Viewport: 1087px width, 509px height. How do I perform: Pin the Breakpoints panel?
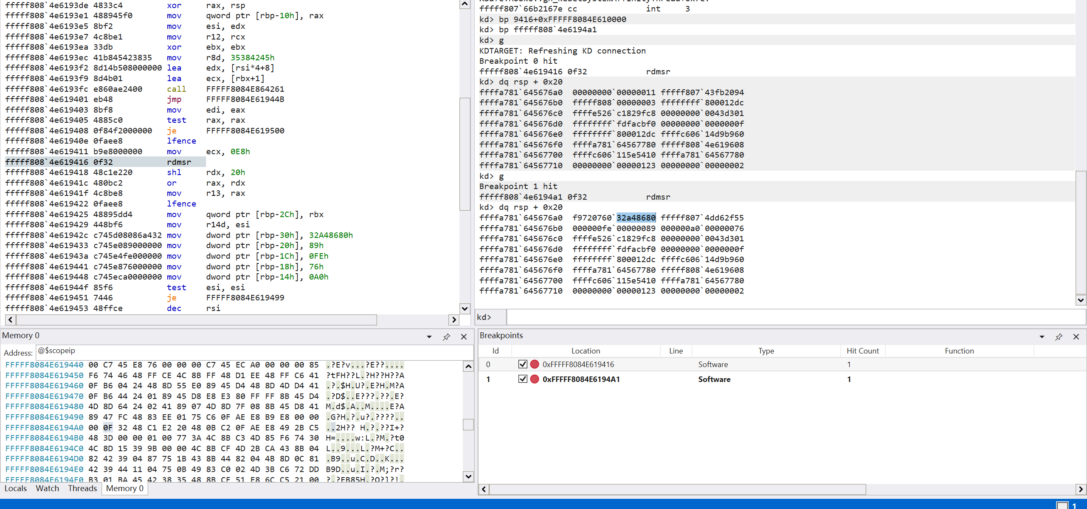(1059, 337)
